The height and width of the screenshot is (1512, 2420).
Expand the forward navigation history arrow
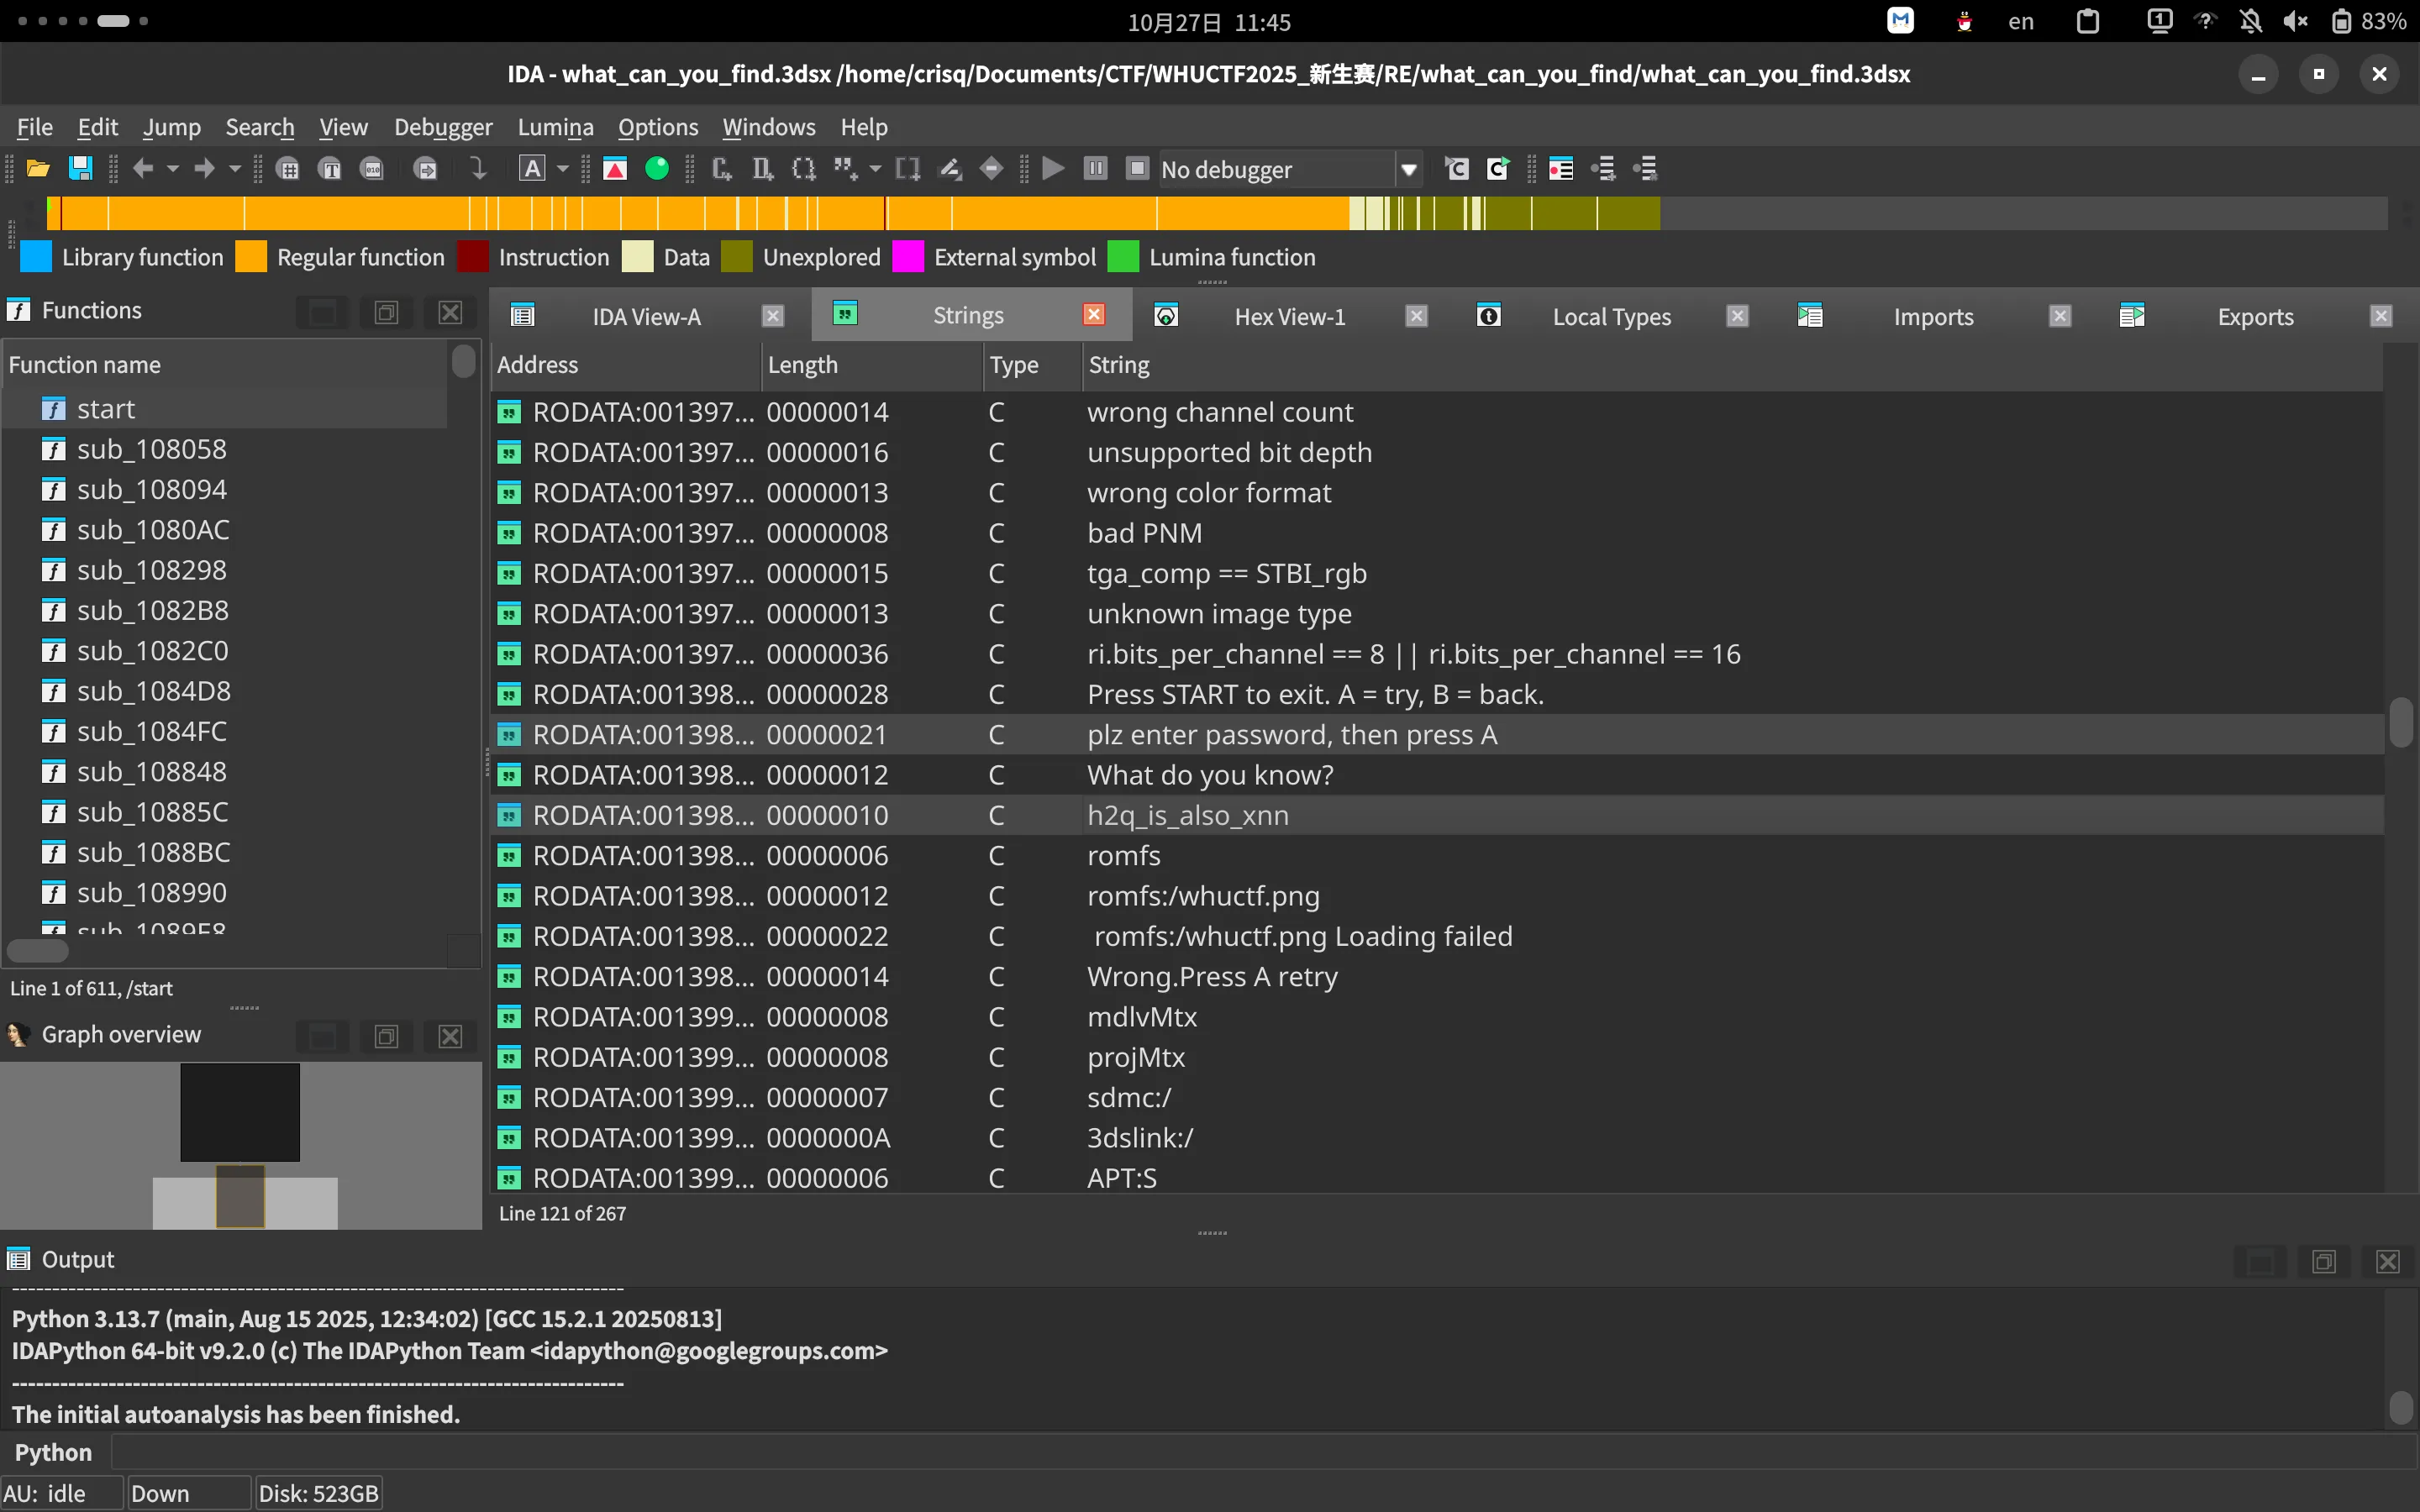235,169
